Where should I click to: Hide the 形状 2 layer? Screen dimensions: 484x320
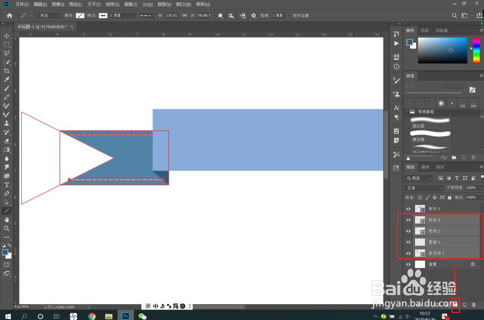pos(408,220)
